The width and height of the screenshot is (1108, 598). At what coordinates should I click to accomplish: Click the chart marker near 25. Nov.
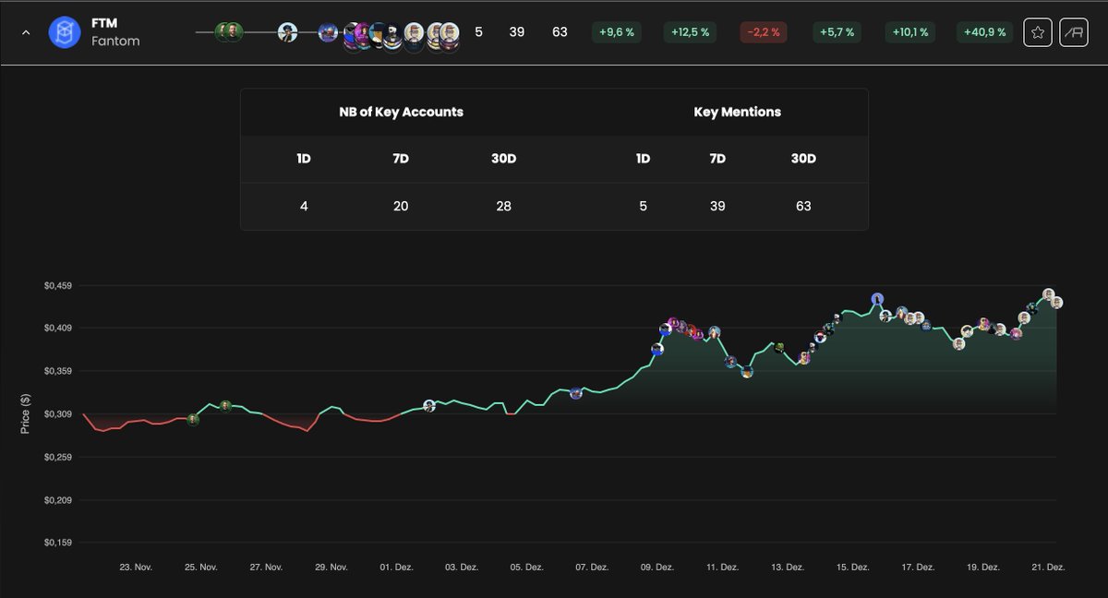193,419
